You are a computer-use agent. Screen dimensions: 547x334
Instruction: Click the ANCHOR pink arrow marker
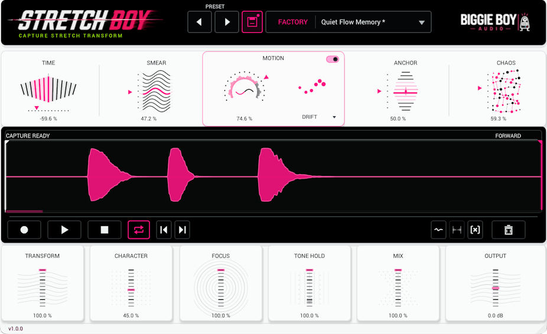point(380,91)
